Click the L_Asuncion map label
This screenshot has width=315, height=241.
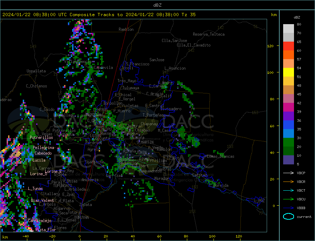coord(175,68)
